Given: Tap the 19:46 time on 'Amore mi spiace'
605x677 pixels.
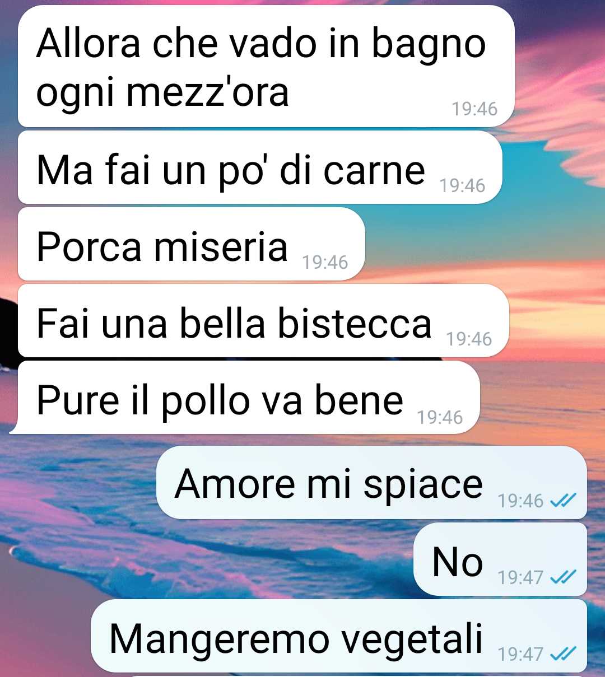Looking at the screenshot, I should point(520,500).
